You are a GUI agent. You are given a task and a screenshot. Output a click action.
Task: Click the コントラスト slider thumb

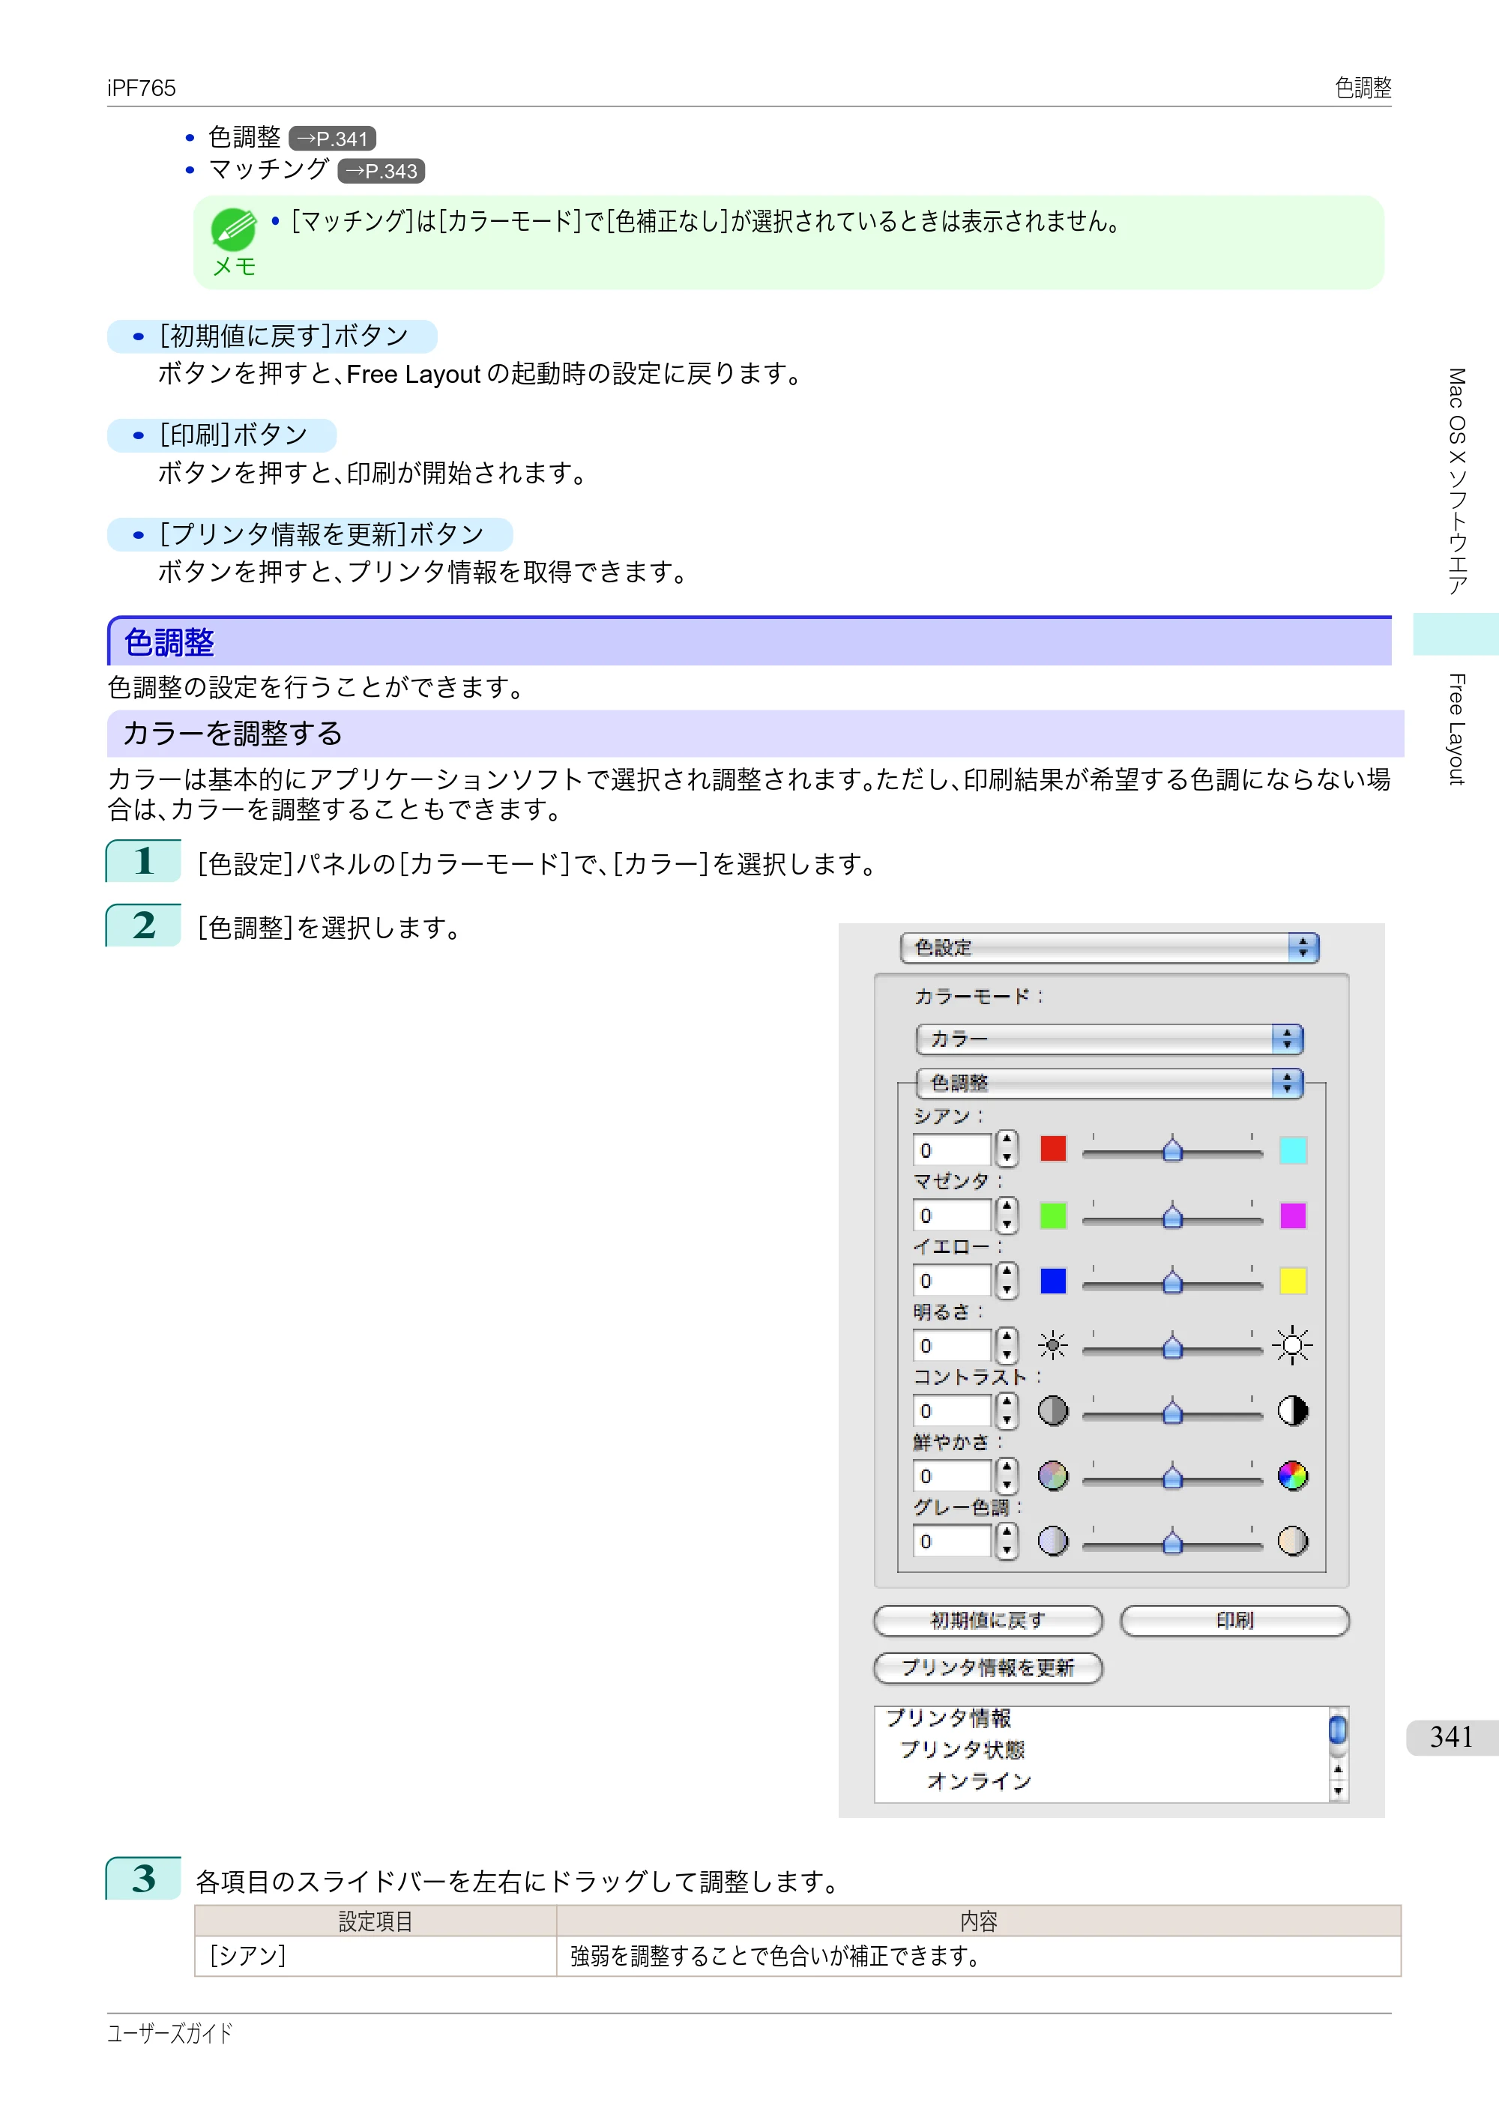[x=1173, y=1411]
